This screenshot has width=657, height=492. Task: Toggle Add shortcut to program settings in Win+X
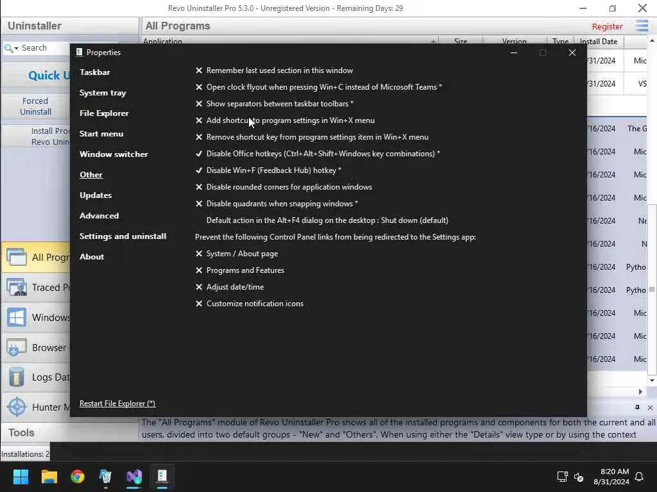click(x=285, y=120)
